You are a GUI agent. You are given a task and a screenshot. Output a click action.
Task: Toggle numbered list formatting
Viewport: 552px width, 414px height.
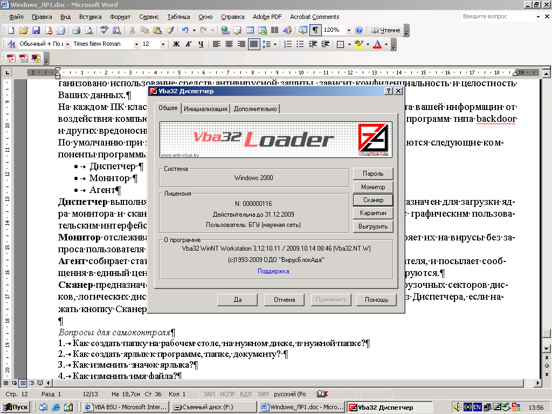coord(288,44)
